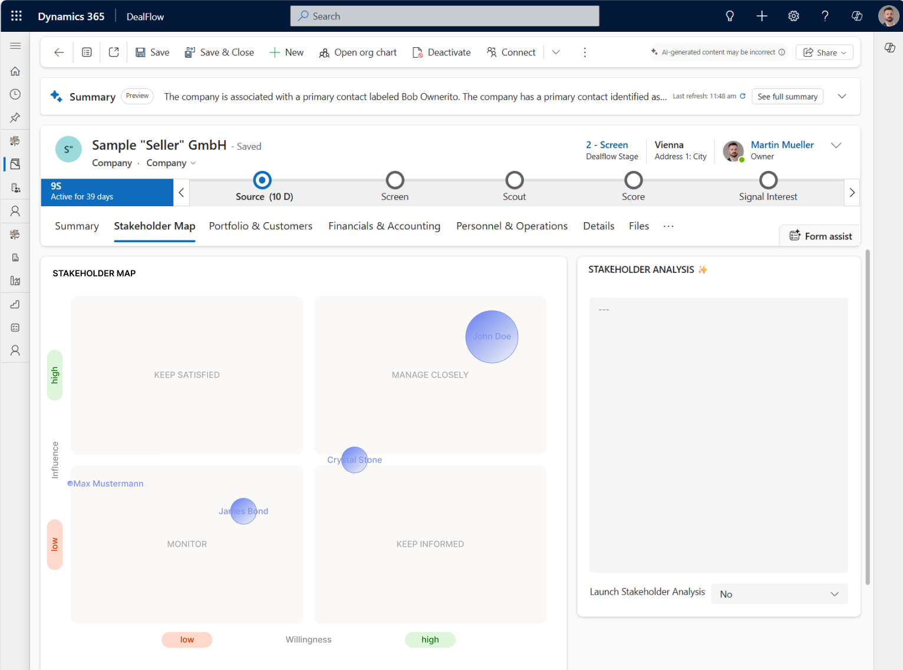
Task: Show more tabs ellipsis
Action: pos(668,226)
